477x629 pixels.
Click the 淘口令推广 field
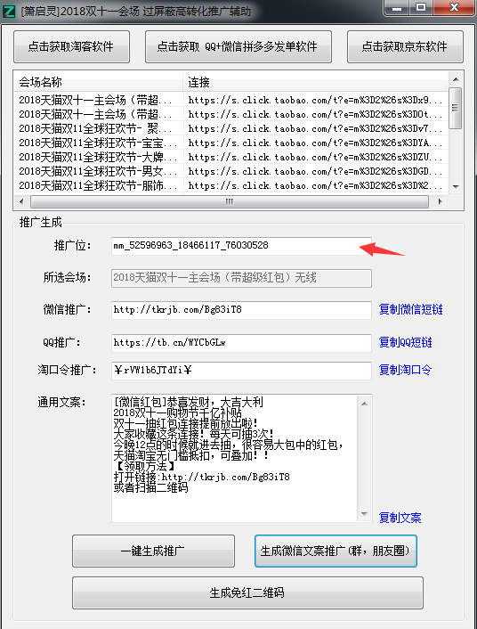(x=241, y=370)
